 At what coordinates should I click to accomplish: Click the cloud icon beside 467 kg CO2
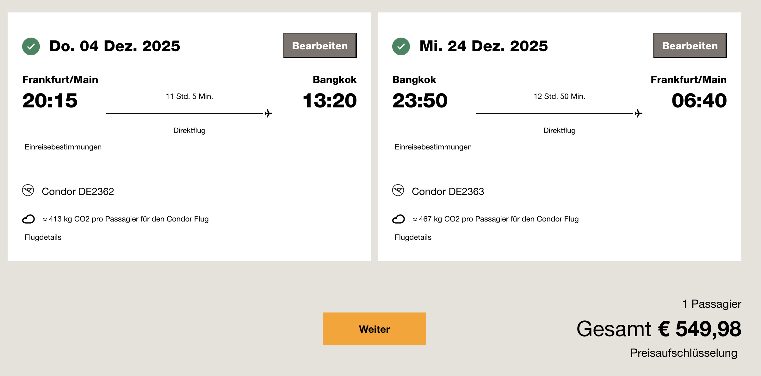click(399, 219)
